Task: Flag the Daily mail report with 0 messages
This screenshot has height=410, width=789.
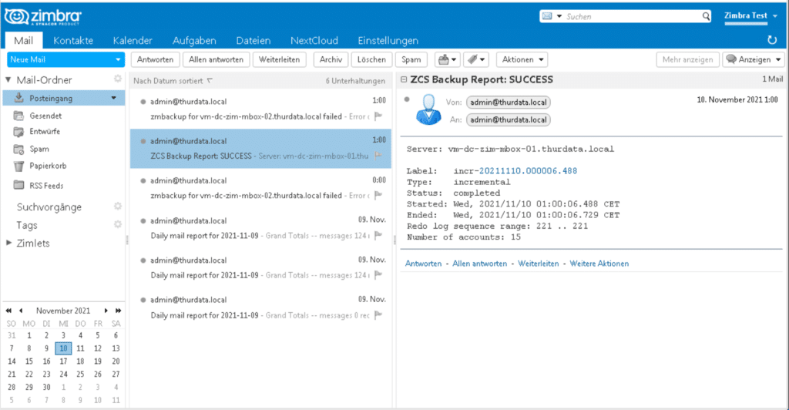Action: [x=378, y=315]
